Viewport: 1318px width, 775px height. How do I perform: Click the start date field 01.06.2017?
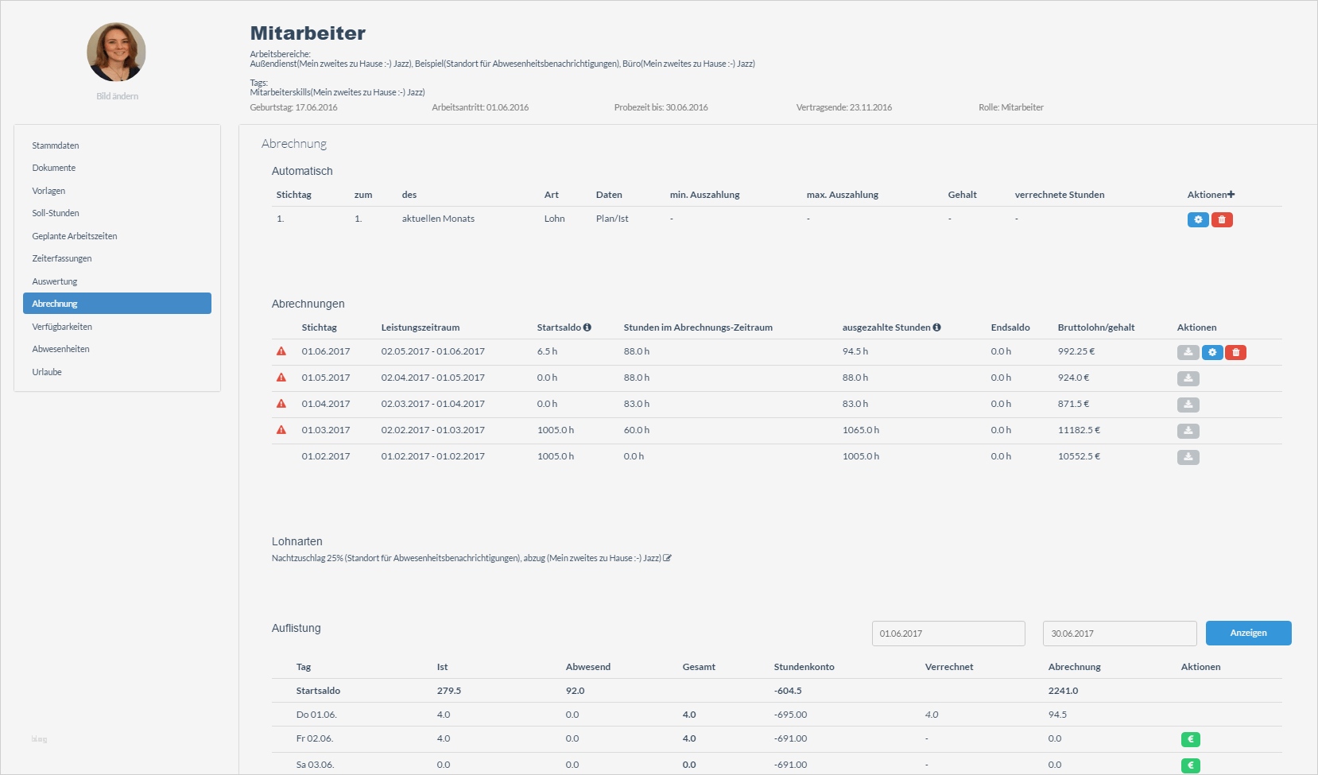point(948,634)
